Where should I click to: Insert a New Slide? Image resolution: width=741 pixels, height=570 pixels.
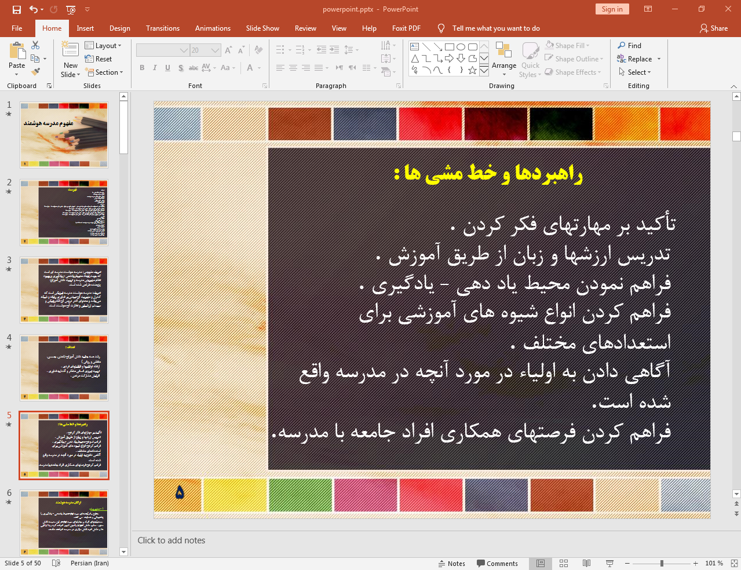pos(71,59)
